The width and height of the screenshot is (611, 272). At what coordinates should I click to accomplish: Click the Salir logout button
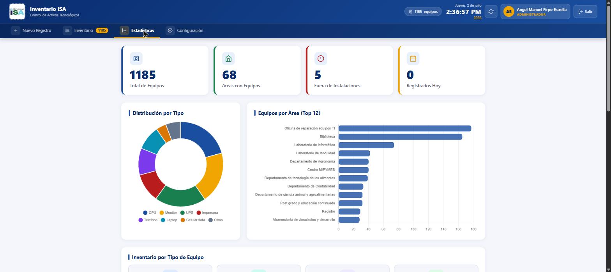pos(585,12)
